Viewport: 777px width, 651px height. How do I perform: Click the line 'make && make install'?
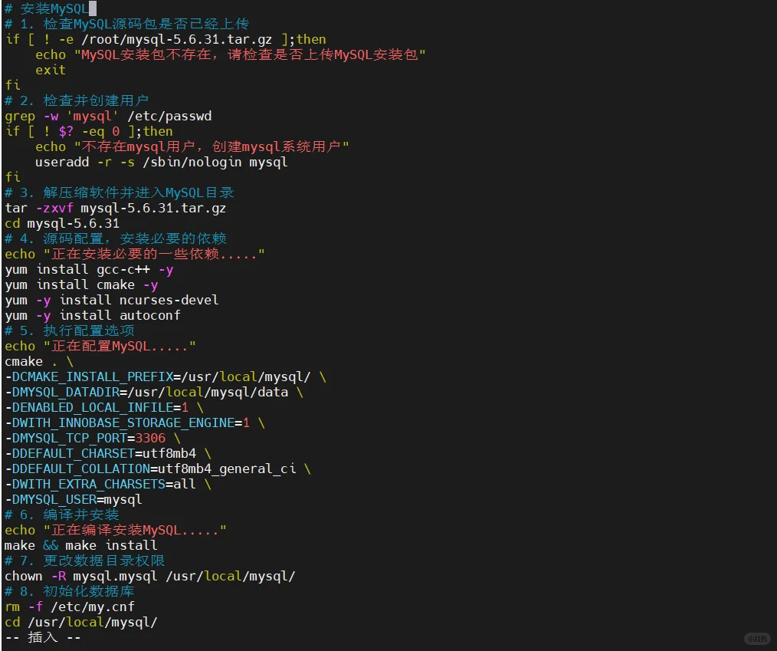point(80,546)
